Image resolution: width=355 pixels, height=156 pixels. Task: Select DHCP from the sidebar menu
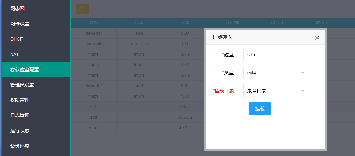[x=17, y=39]
